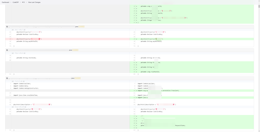This screenshot has width=260, height=132.
Task: Click file icon of the storeCode diff header
Action: (x=7, y=50)
